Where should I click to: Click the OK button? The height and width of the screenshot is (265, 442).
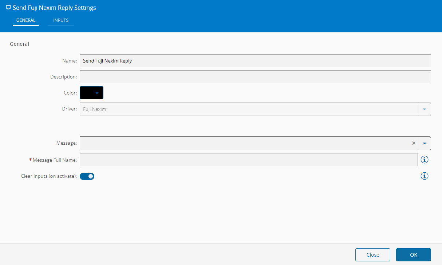click(414, 255)
